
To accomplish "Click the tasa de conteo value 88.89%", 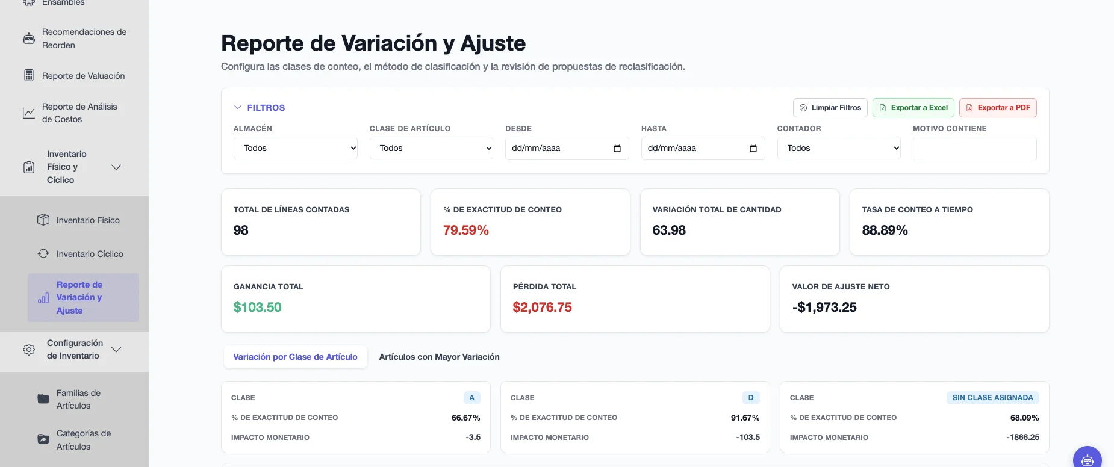I will coord(885,230).
